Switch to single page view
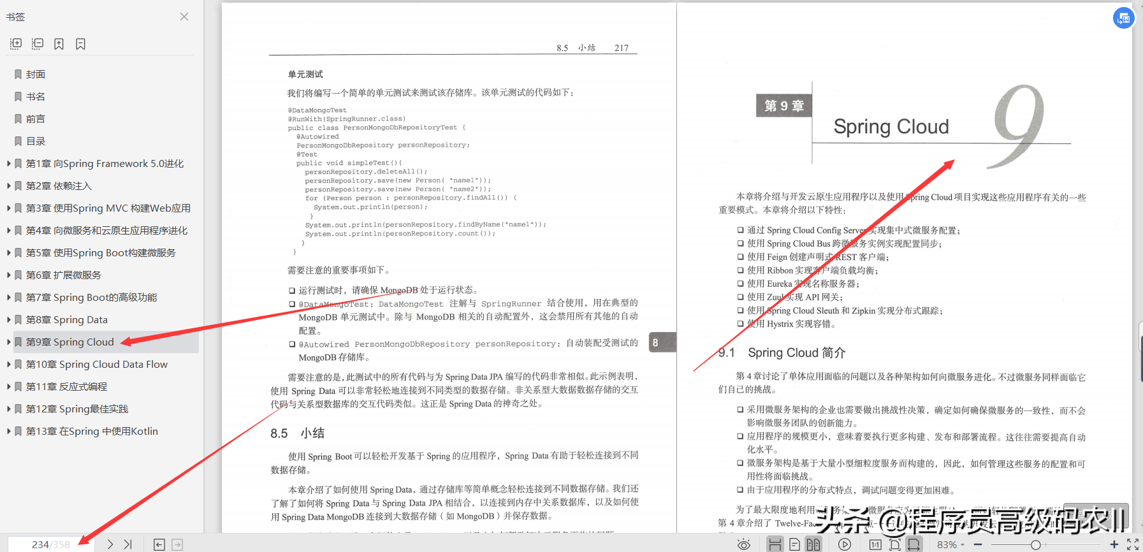Viewport: 1143px width, 552px height. (794, 544)
